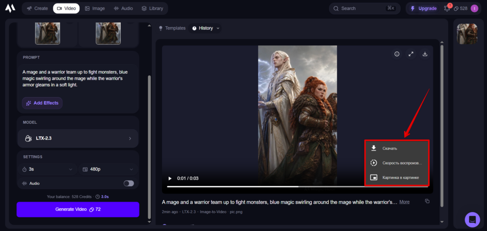Toggle the Audio switch

[128, 183]
